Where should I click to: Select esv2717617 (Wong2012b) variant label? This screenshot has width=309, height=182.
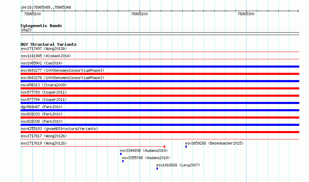click(x=44, y=136)
